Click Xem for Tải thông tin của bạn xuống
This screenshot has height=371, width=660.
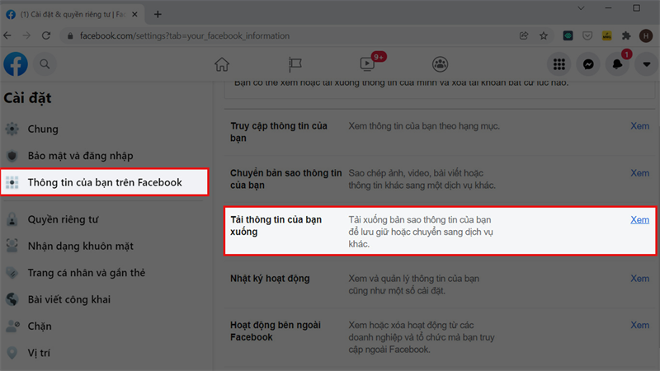coord(639,219)
